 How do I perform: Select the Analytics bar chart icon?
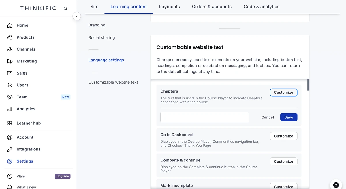10,109
